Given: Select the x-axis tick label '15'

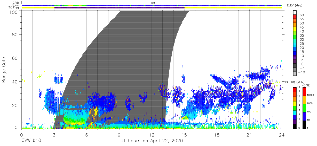Looking at the screenshot, I should (x=184, y=135).
